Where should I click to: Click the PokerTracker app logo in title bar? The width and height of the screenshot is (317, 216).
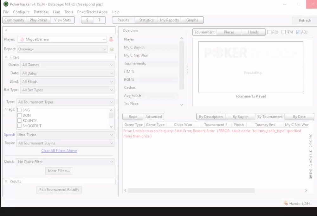[x=6, y=4]
